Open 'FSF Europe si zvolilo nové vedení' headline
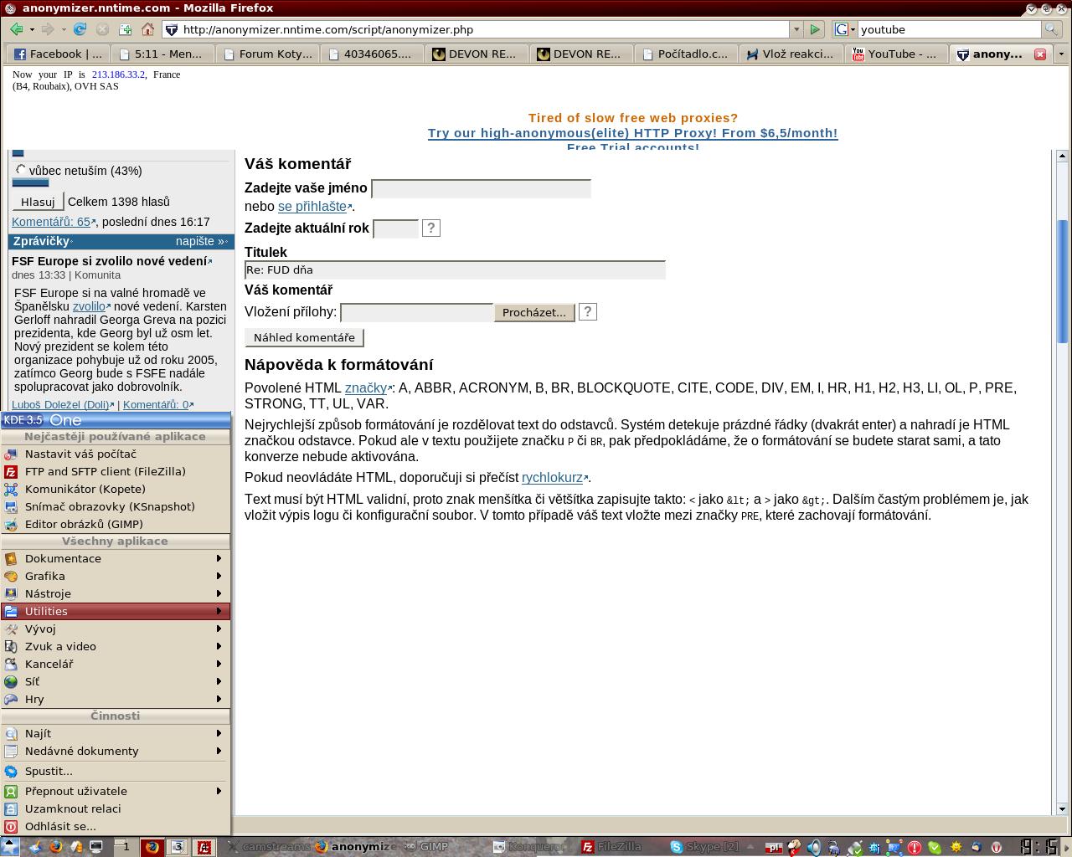This screenshot has width=1072, height=857. click(110, 261)
